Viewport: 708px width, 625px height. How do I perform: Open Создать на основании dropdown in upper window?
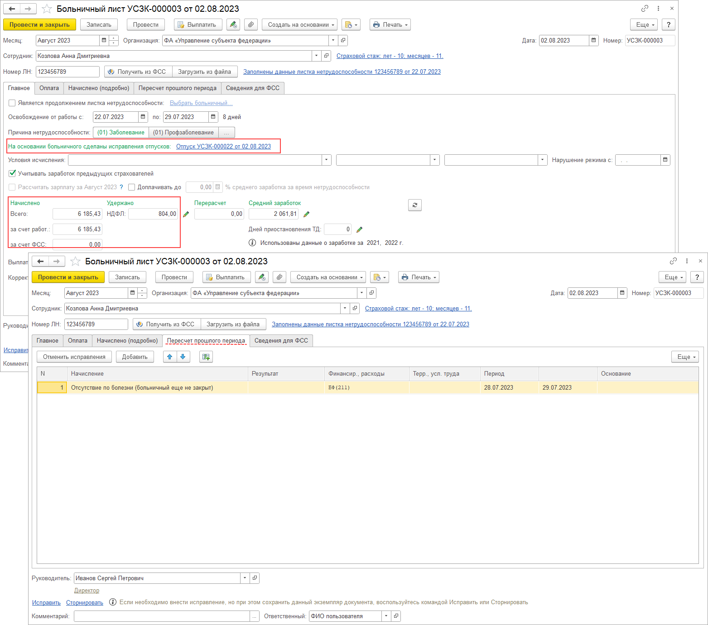tap(299, 24)
